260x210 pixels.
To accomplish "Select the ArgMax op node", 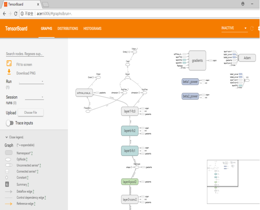I will click(x=145, y=93).
